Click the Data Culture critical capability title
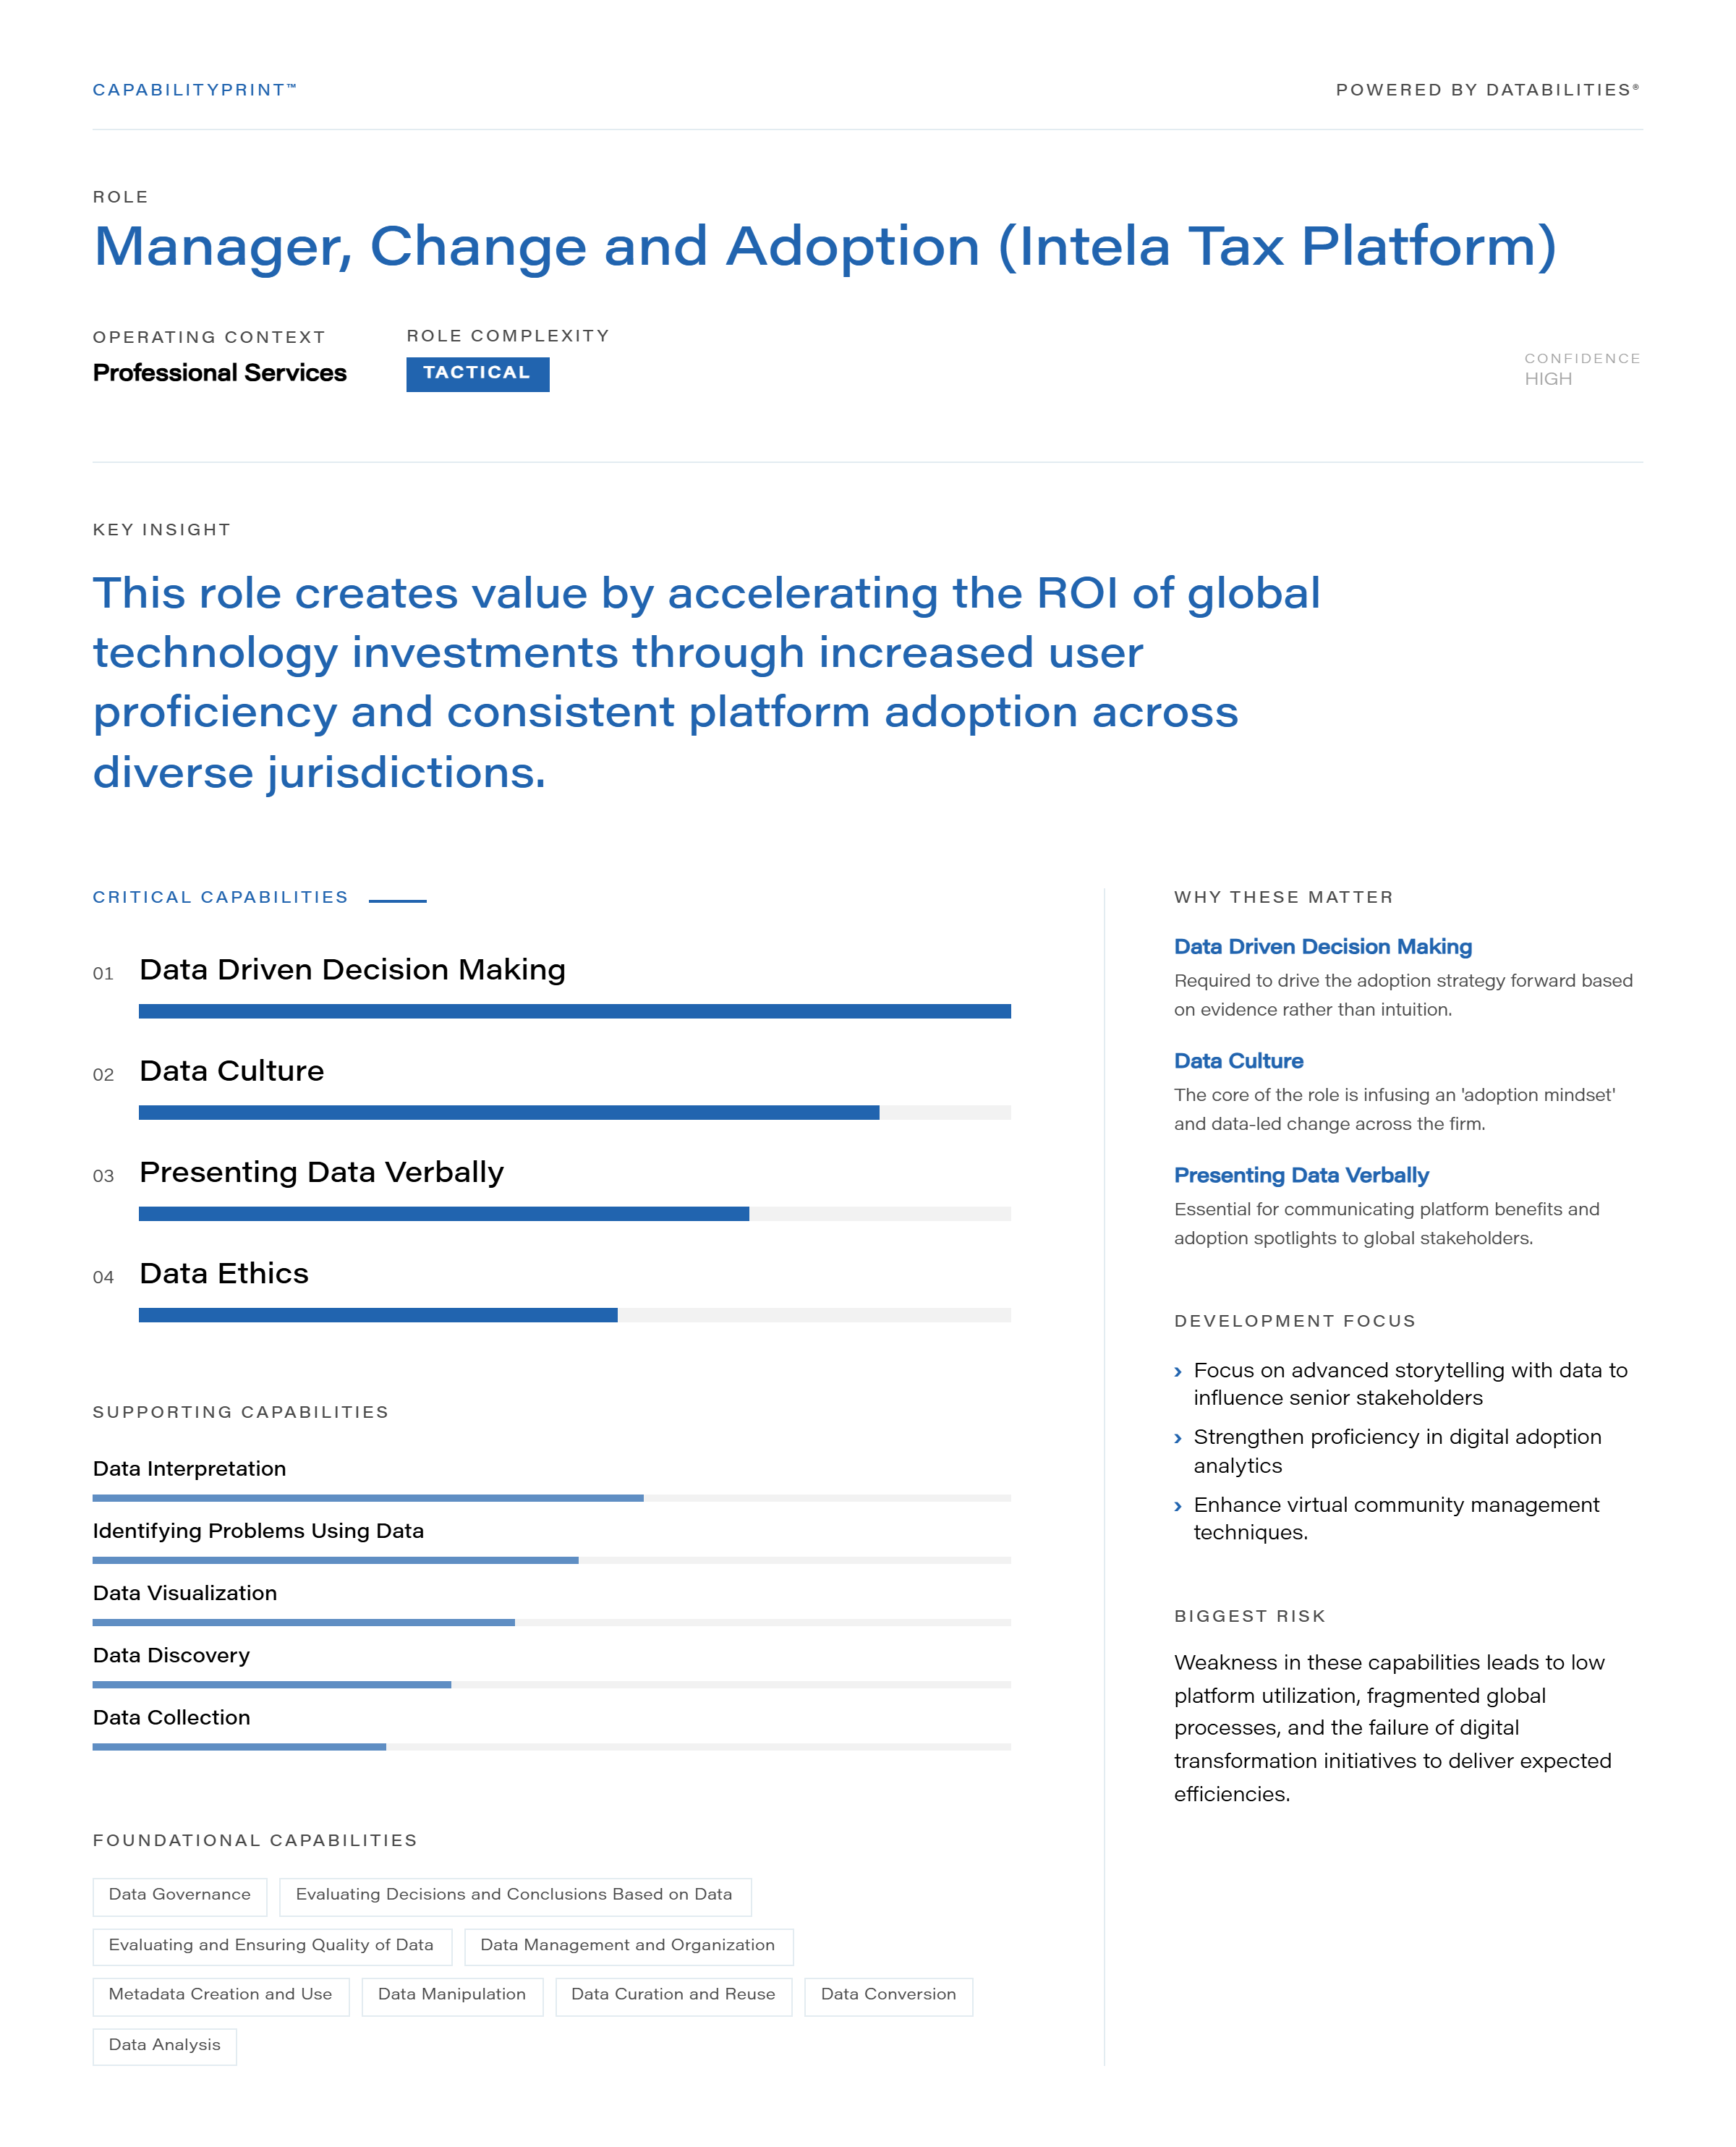 [x=232, y=1071]
